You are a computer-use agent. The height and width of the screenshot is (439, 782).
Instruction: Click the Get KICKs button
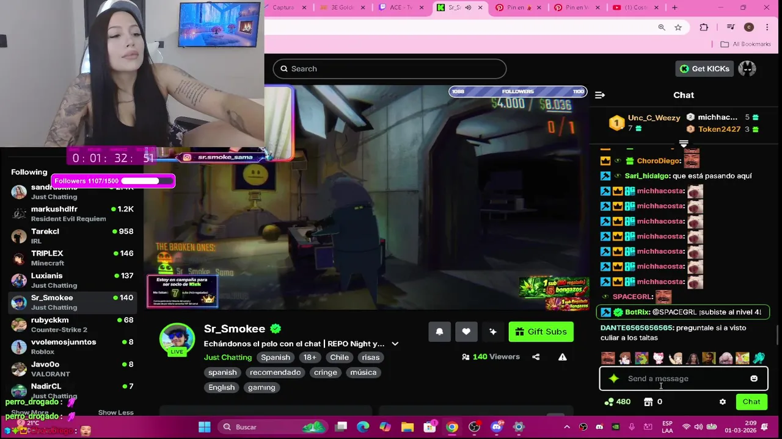704,69
